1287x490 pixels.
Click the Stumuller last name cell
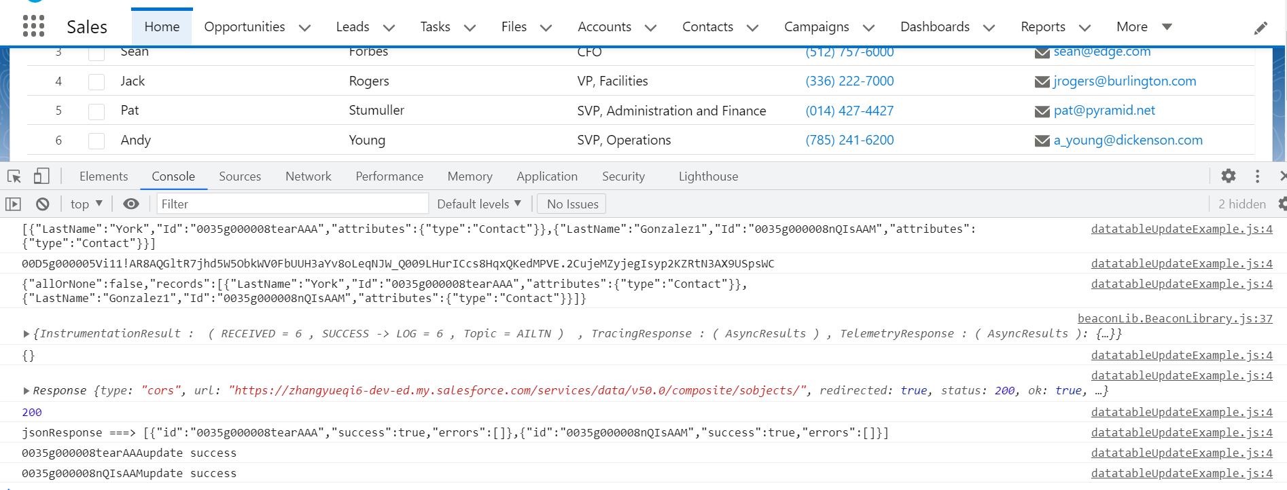(376, 110)
